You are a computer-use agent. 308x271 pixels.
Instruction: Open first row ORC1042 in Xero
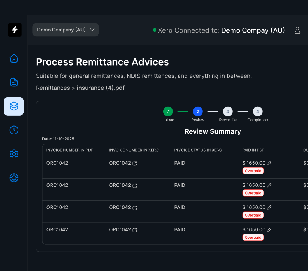point(135,163)
